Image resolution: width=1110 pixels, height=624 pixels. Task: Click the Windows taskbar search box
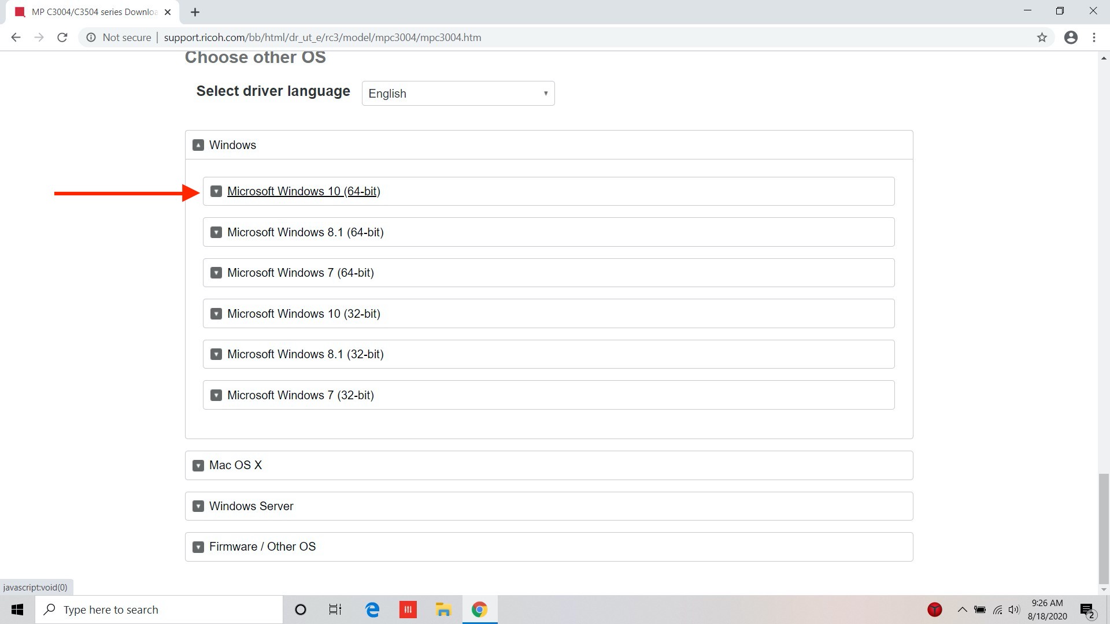tap(159, 610)
